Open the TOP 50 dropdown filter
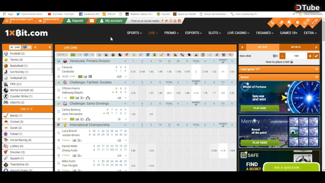The height and width of the screenshot is (183, 325). tap(62, 55)
